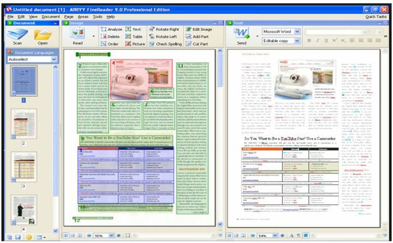Zoom out in the Text pane
Image resolution: width=393 pixels, height=243 pixels.
[x=253, y=236]
